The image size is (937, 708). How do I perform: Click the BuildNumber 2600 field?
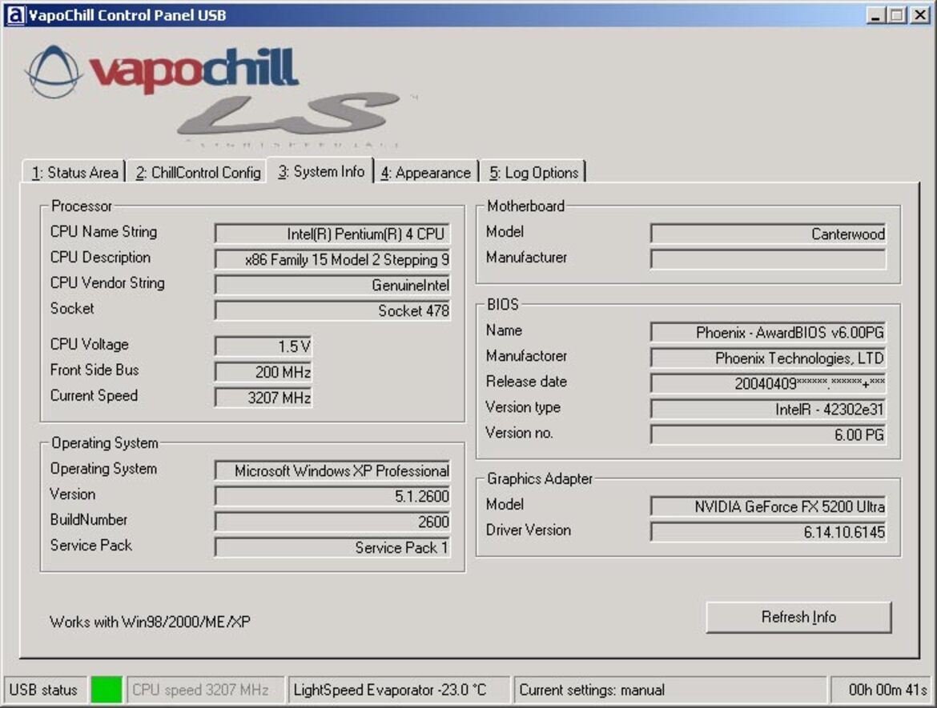pos(332,522)
